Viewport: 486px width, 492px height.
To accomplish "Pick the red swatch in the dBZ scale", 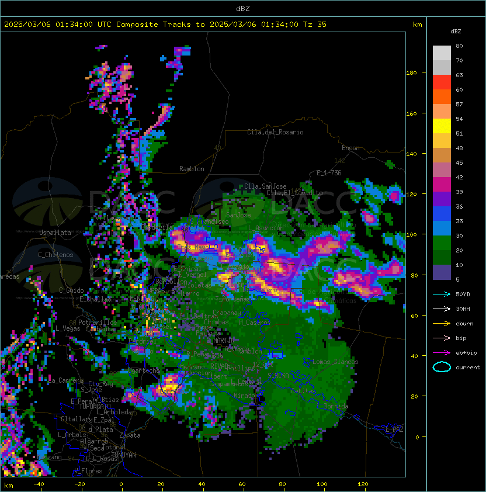I will 442,82.
